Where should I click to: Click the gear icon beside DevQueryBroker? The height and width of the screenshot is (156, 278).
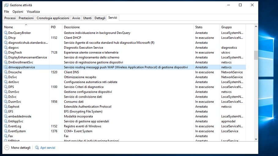coord(6,33)
